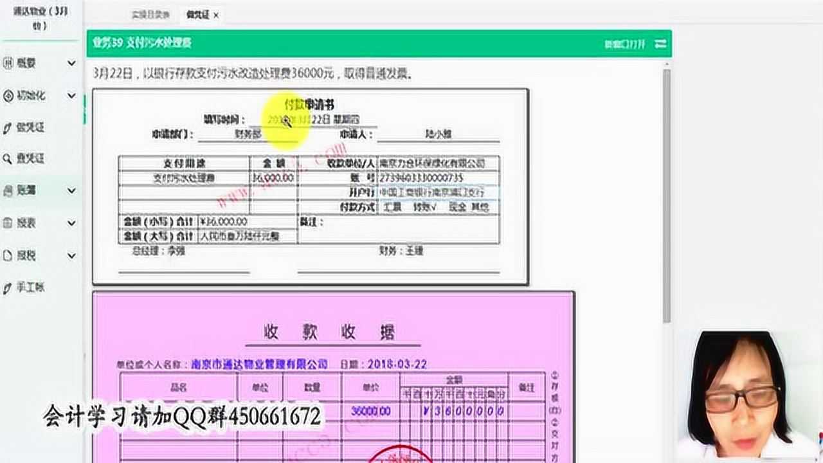The height and width of the screenshot is (463, 823).
Task: Expand the 账簿 menu chevron
Action: 71,191
